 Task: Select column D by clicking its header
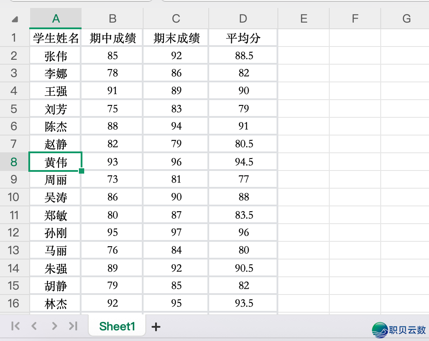coord(242,19)
